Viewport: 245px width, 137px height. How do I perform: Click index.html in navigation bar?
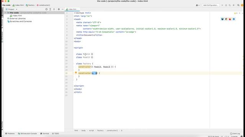(x=18, y=5)
